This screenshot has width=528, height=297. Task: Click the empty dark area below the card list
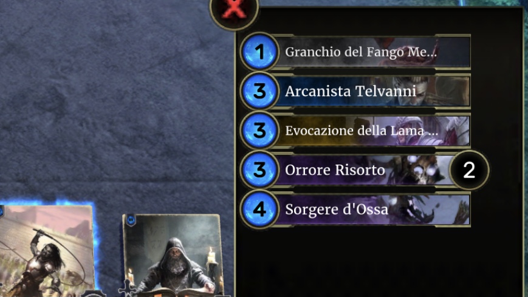pos(379,262)
